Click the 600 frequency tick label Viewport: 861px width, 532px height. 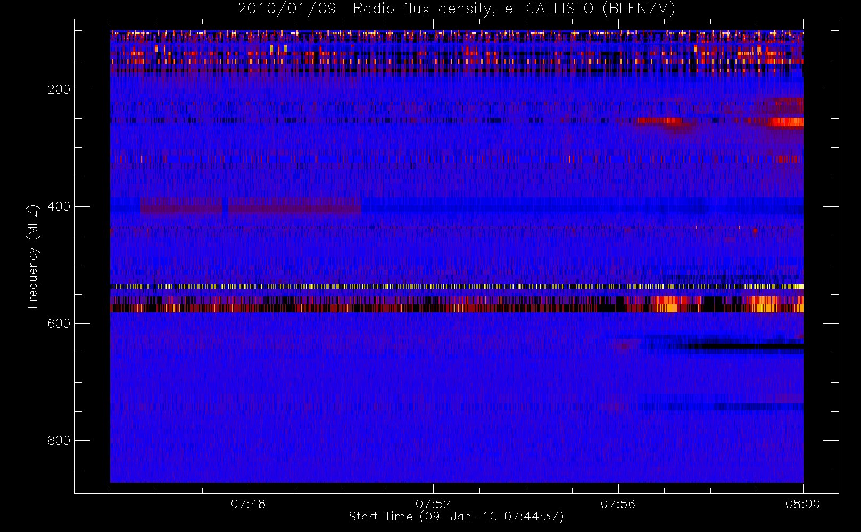[x=59, y=323]
